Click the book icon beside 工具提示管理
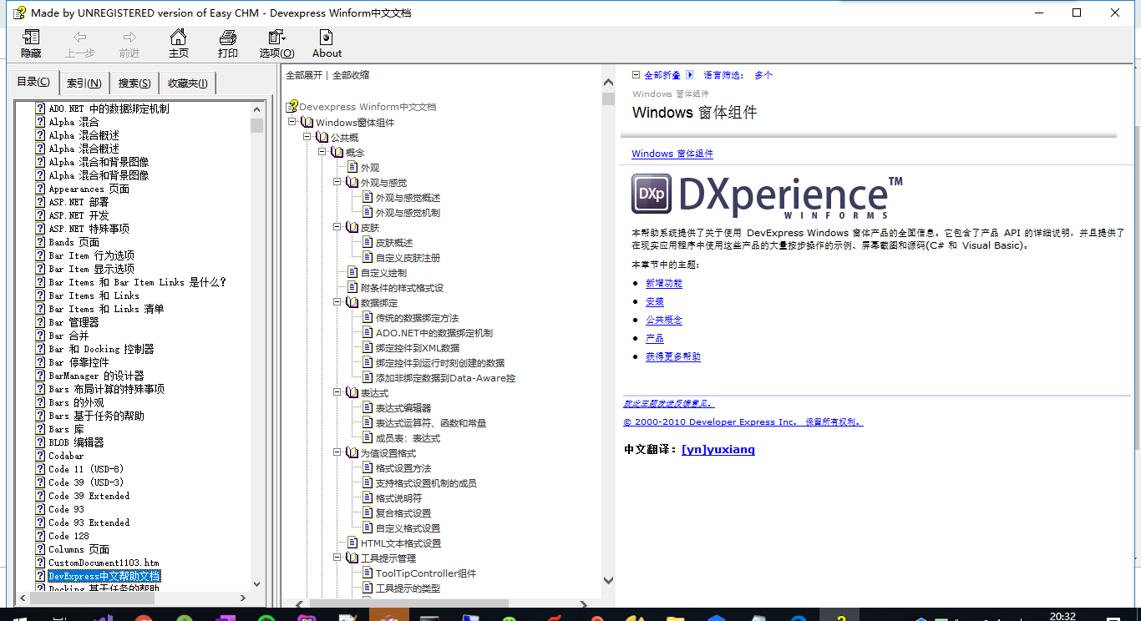Screen dimensions: 1141x621 pos(352,558)
